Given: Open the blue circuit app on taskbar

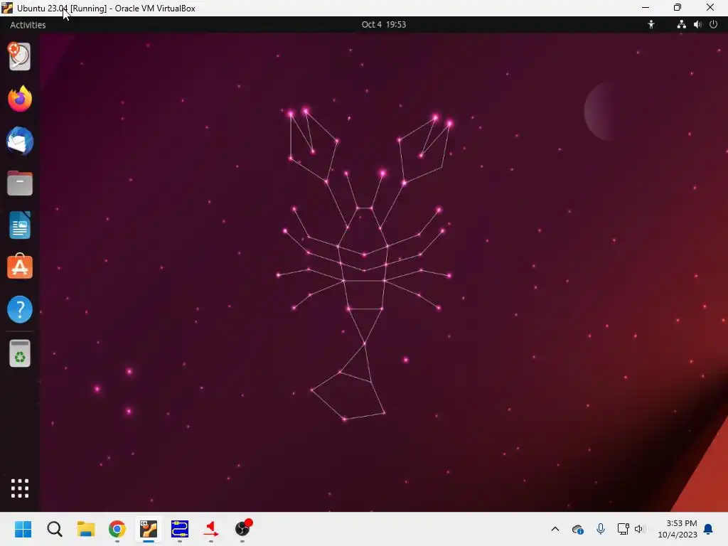Looking at the screenshot, I should pyautogui.click(x=180, y=529).
